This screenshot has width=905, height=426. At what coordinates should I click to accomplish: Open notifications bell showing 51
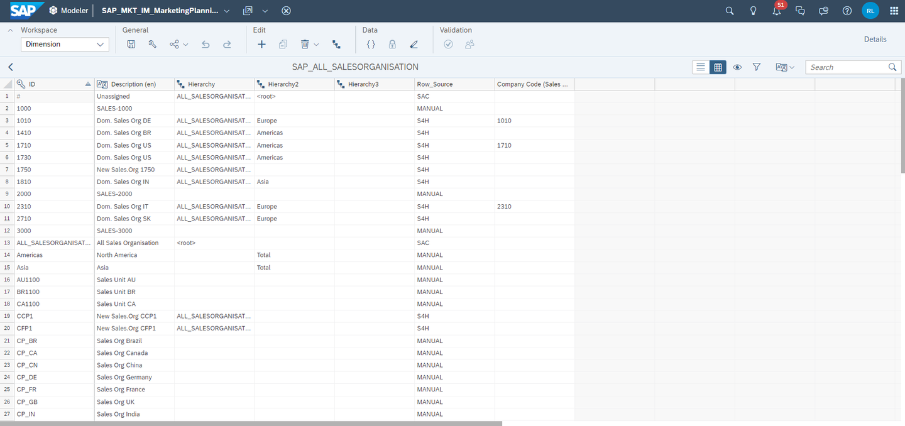coord(777,11)
